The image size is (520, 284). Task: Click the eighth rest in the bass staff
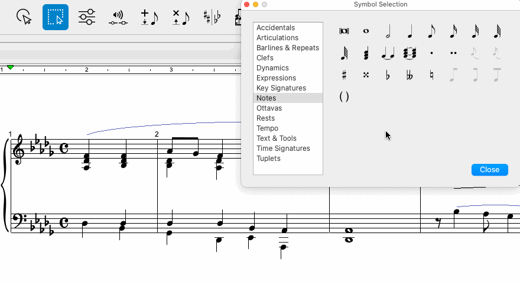[439, 223]
